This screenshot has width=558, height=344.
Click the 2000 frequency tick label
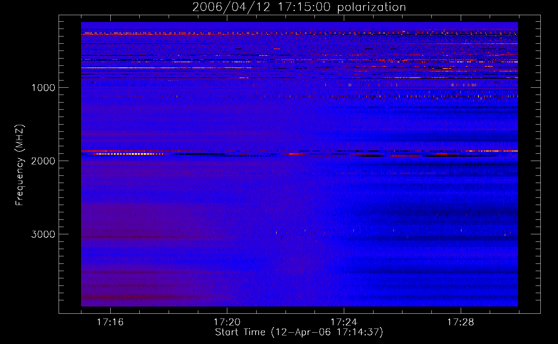pyautogui.click(x=43, y=161)
